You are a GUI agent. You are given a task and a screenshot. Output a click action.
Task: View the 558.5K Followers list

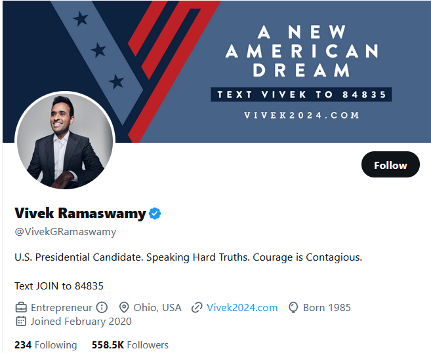click(x=130, y=344)
